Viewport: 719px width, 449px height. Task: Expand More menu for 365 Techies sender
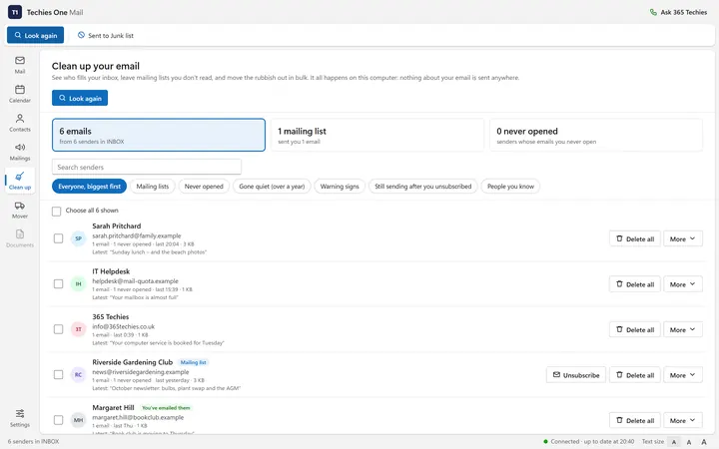pos(682,329)
